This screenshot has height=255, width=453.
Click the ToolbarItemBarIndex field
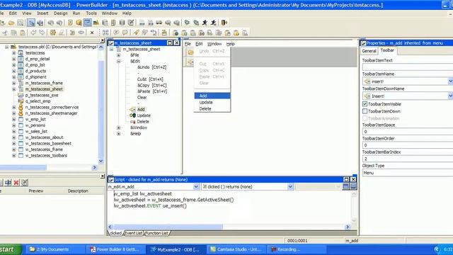(408, 159)
